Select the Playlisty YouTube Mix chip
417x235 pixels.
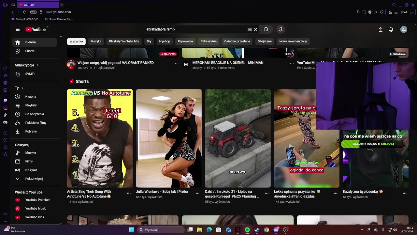[124, 41]
